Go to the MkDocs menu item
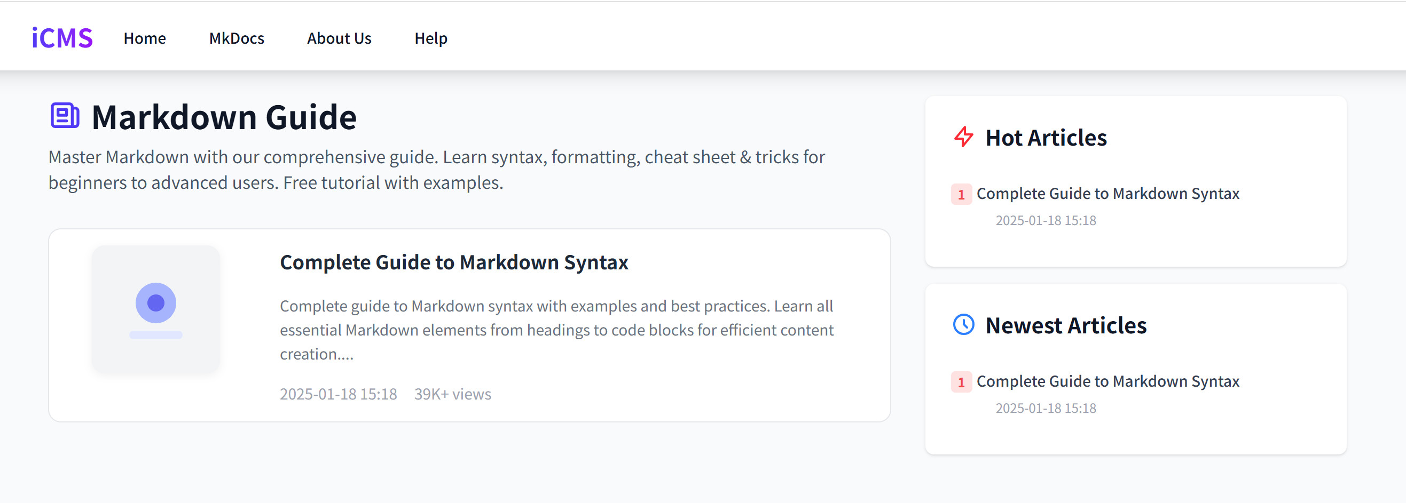 click(237, 38)
